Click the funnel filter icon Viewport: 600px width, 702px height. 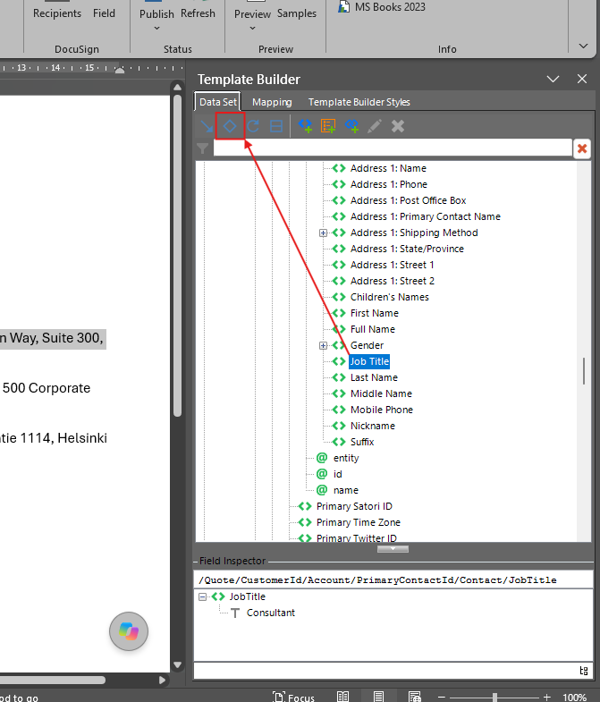(x=202, y=148)
